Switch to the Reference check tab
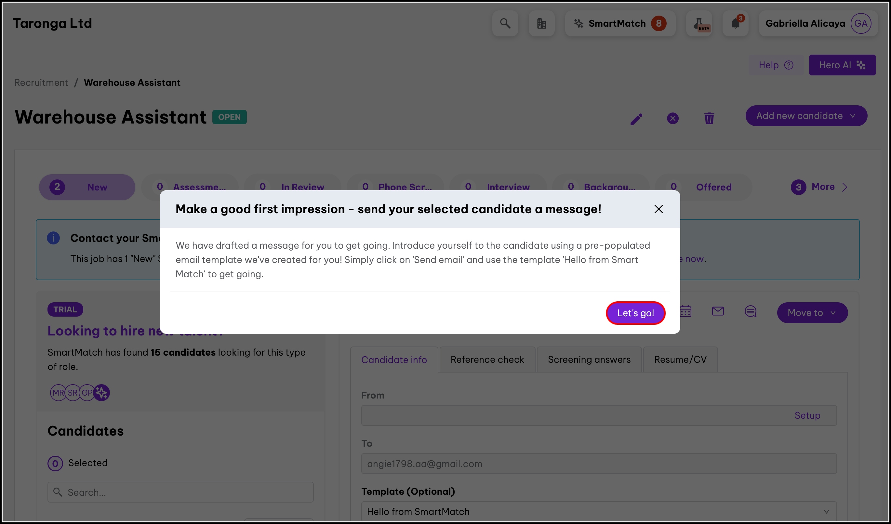The image size is (891, 524). coord(487,359)
